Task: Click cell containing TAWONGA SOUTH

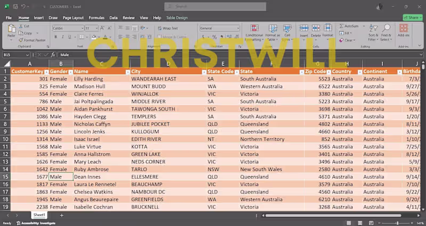Action: click(x=168, y=109)
